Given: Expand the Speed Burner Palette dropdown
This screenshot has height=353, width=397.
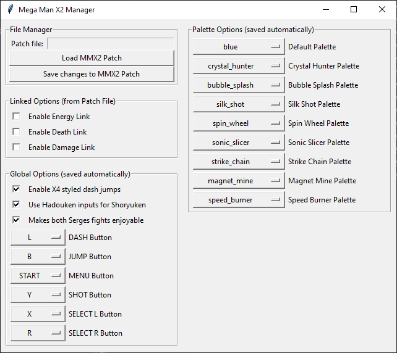Looking at the screenshot, I should 239,199.
